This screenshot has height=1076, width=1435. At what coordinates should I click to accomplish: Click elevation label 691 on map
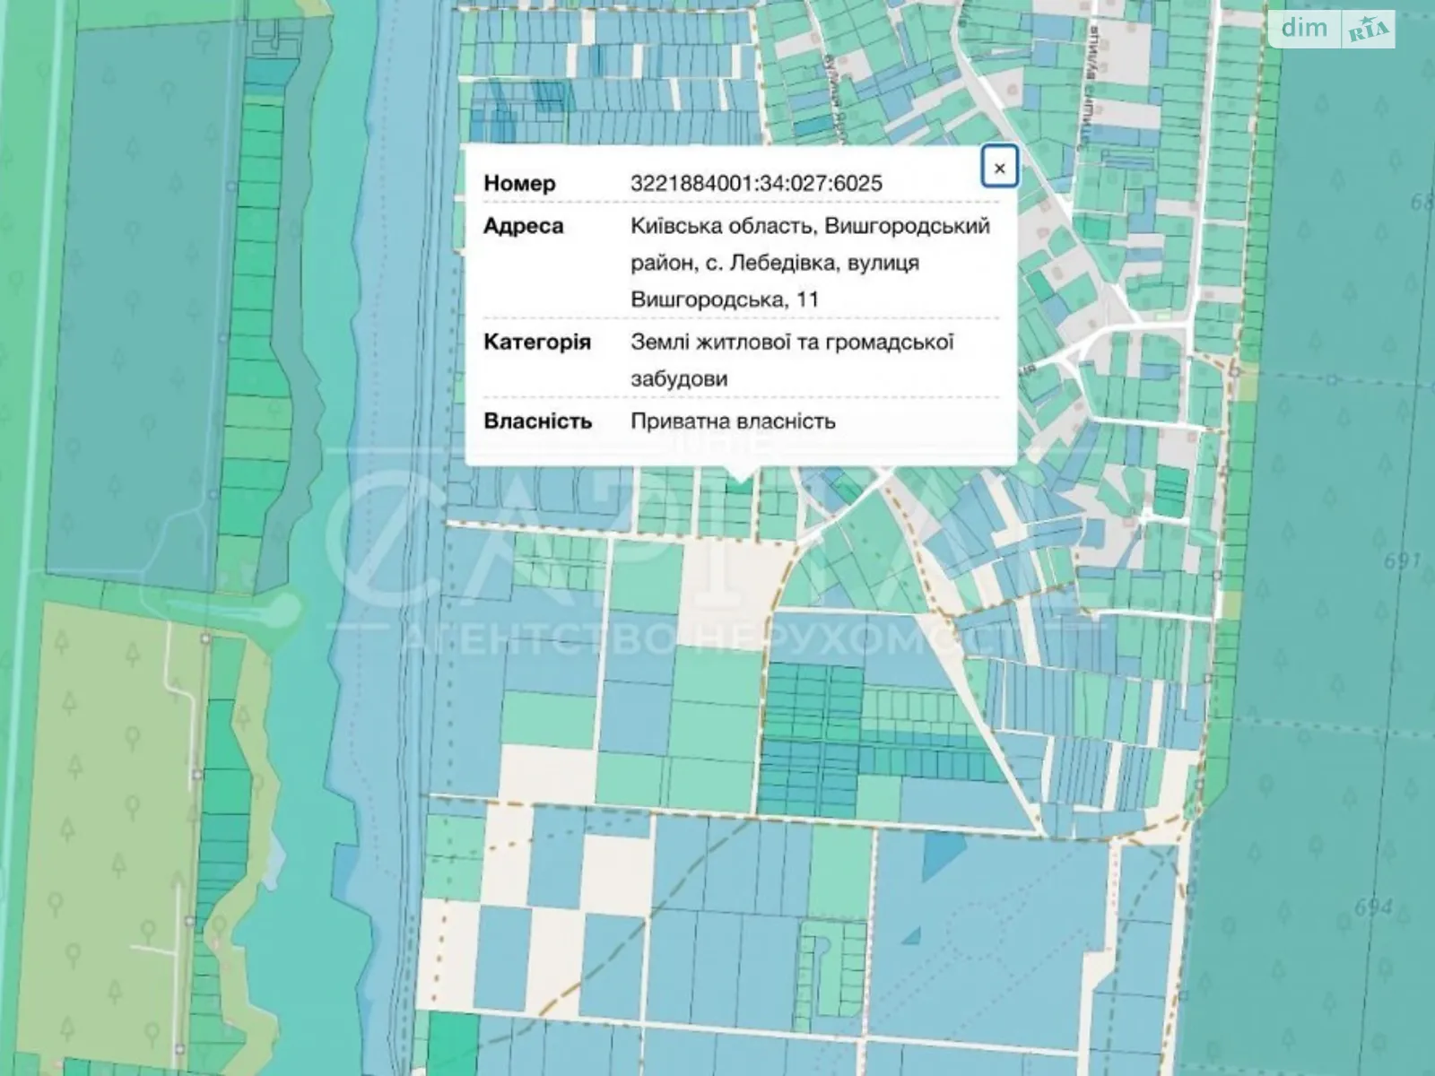point(1404,562)
